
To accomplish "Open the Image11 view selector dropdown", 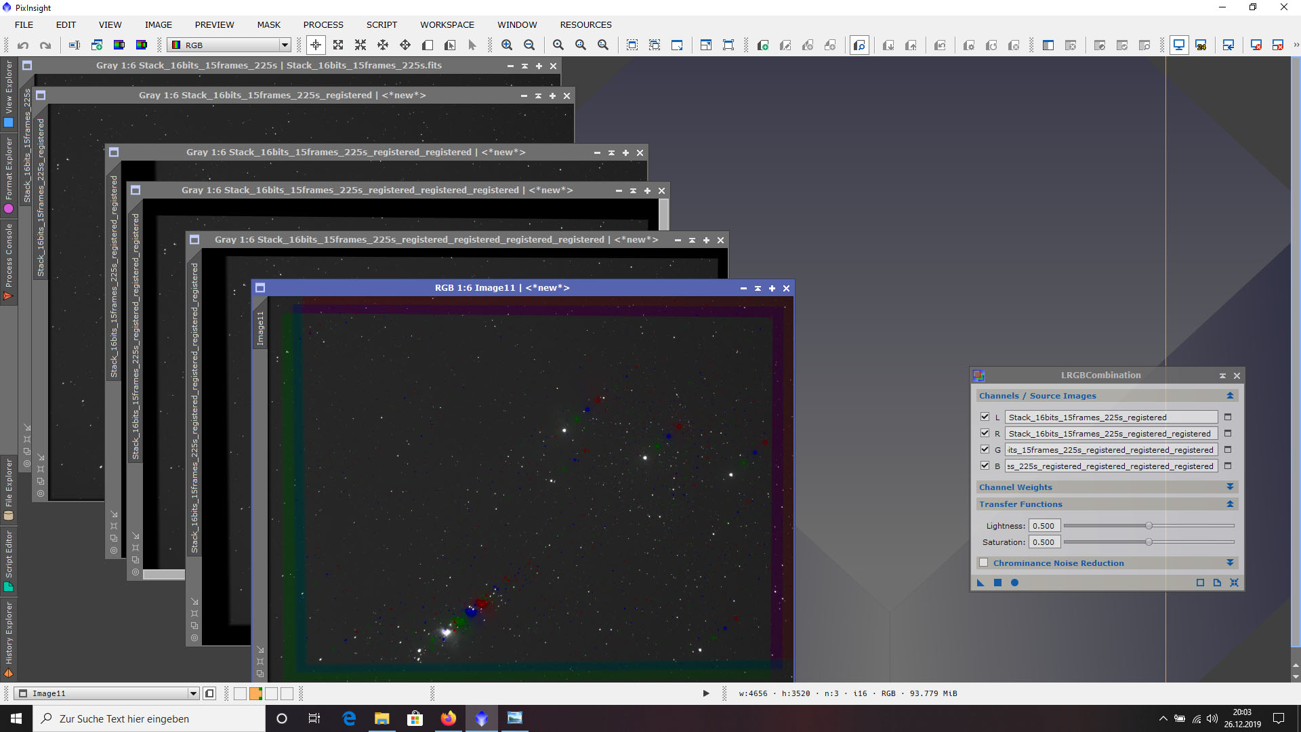I will tap(106, 693).
